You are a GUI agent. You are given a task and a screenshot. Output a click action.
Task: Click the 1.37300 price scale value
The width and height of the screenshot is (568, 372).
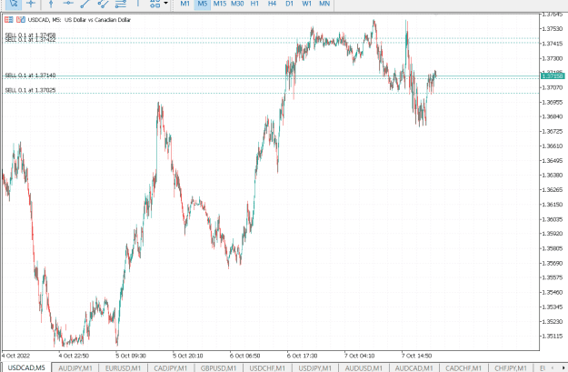tap(552, 58)
